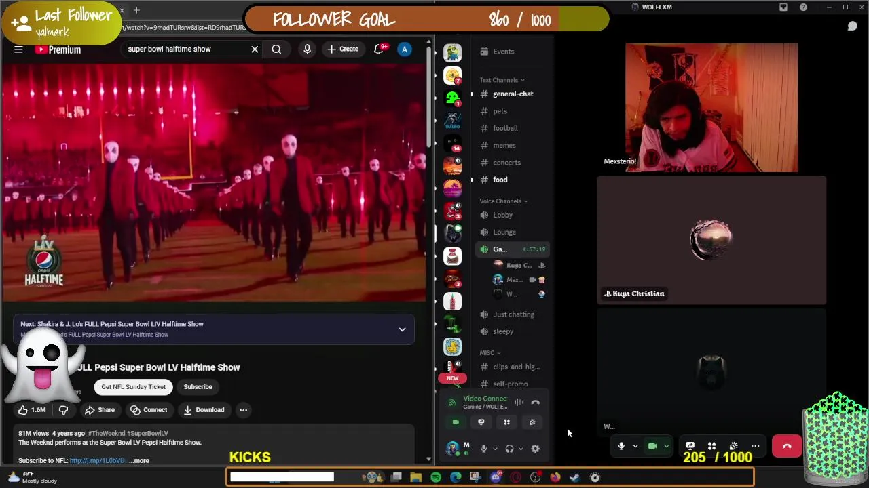Open YouTube hamburger guide menu

point(18,49)
